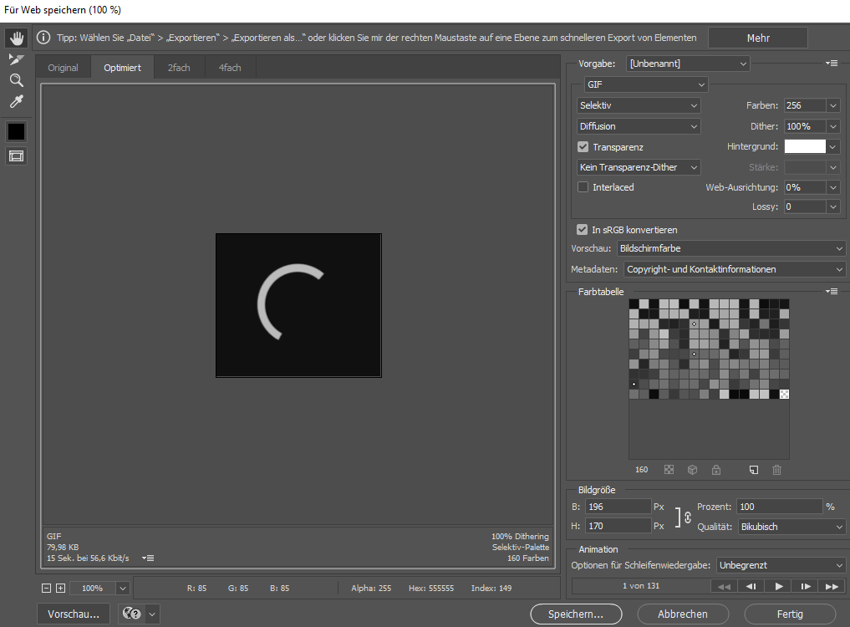Toggle the Transparenz checkbox
This screenshot has width=850, height=627.
pyautogui.click(x=583, y=147)
